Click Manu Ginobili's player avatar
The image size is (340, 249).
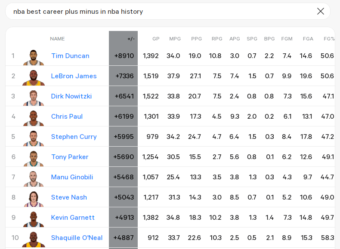pyautogui.click(x=34, y=179)
